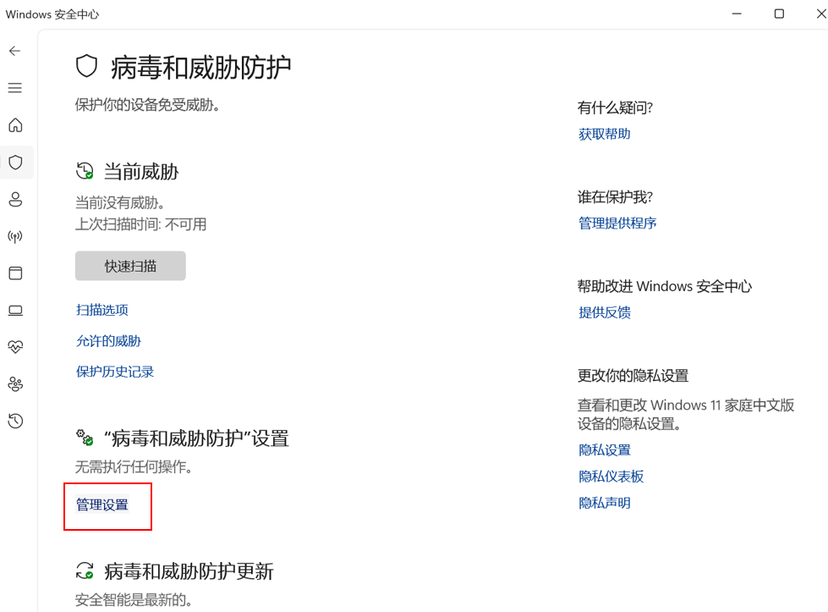Click the shield icon beside 病毒和威胁防护 title
This screenshot has width=828, height=612.
point(86,67)
